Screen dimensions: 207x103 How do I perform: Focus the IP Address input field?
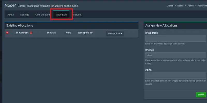click(x=176, y=39)
